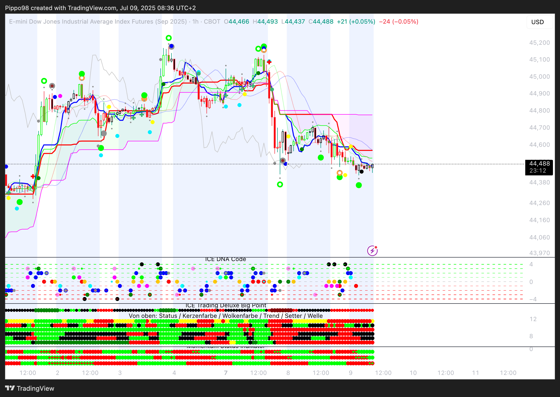Click the E-mini Dow Jones symbol title
This screenshot has width=560, height=397.
pos(98,22)
